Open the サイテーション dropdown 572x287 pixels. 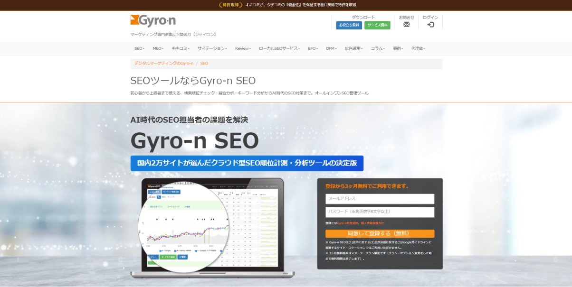pos(212,48)
